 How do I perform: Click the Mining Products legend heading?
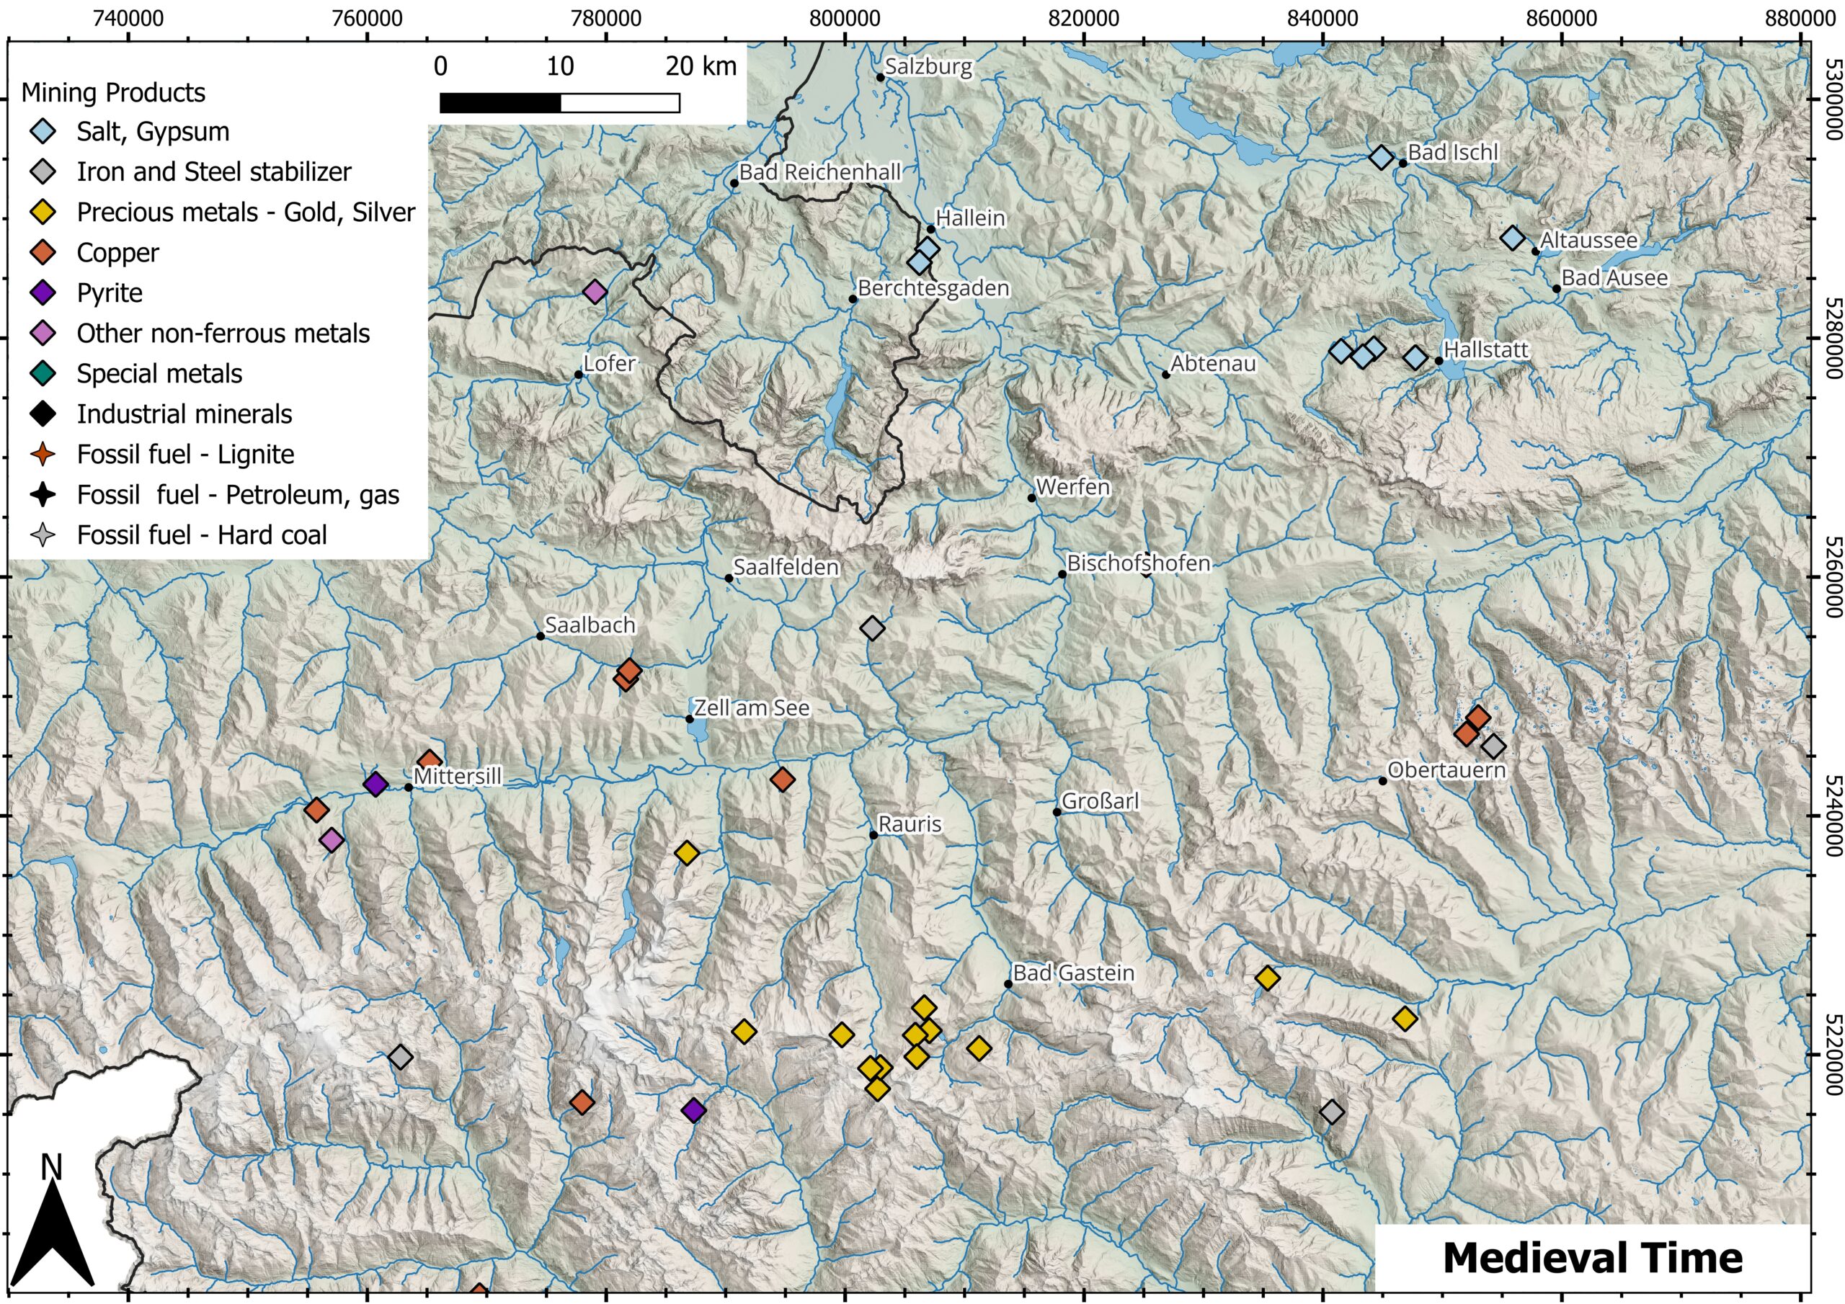(x=113, y=93)
